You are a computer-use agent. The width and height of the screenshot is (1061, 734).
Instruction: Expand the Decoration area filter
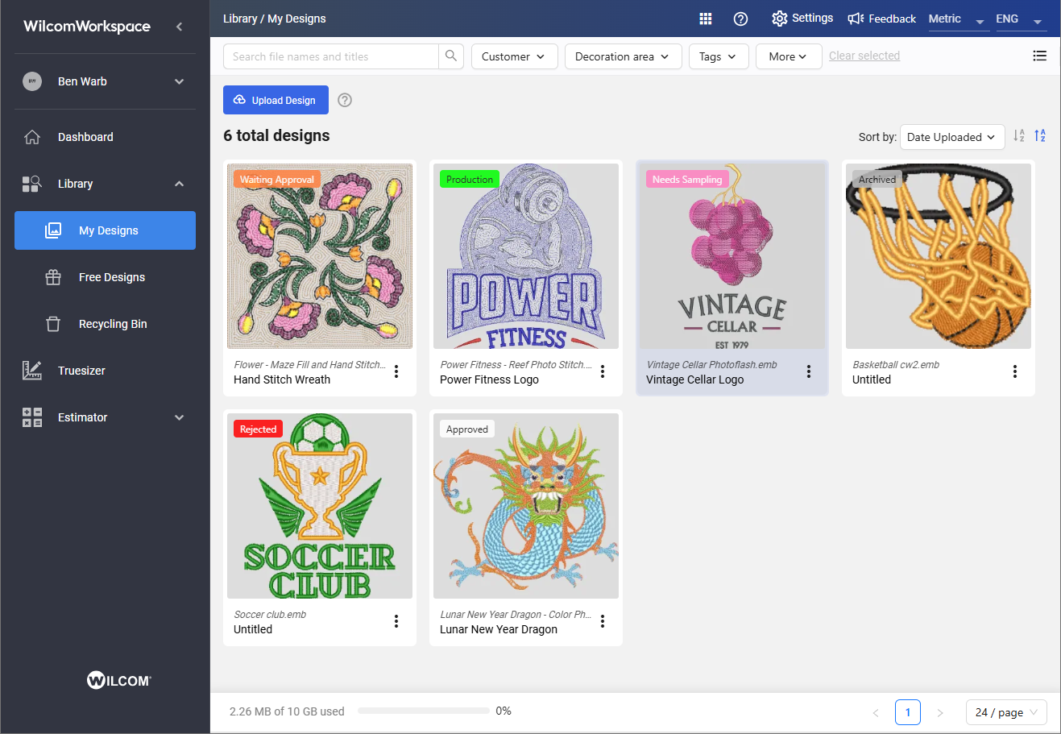[623, 56]
